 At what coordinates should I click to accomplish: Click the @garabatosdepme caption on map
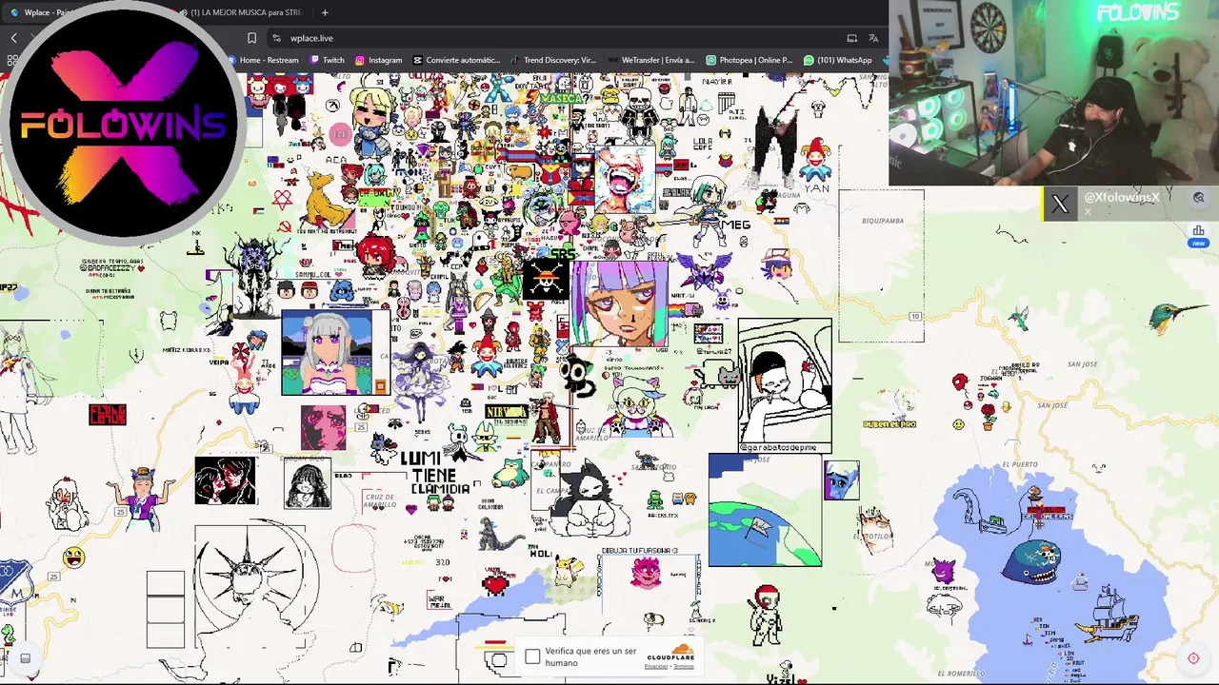[778, 447]
